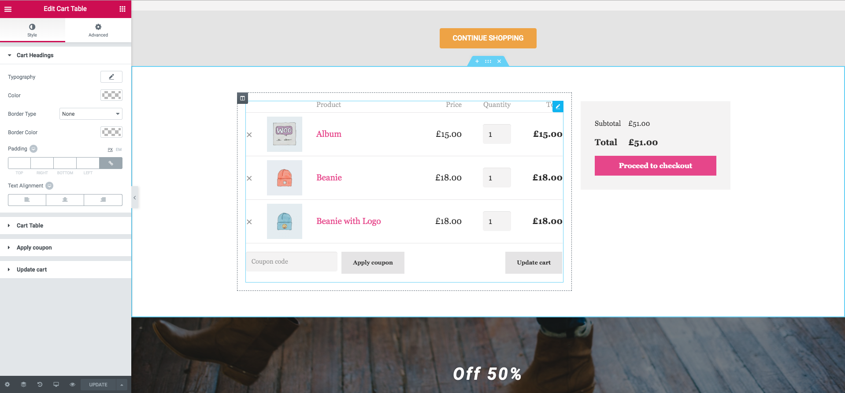Open the Beanie product link

pos(329,178)
